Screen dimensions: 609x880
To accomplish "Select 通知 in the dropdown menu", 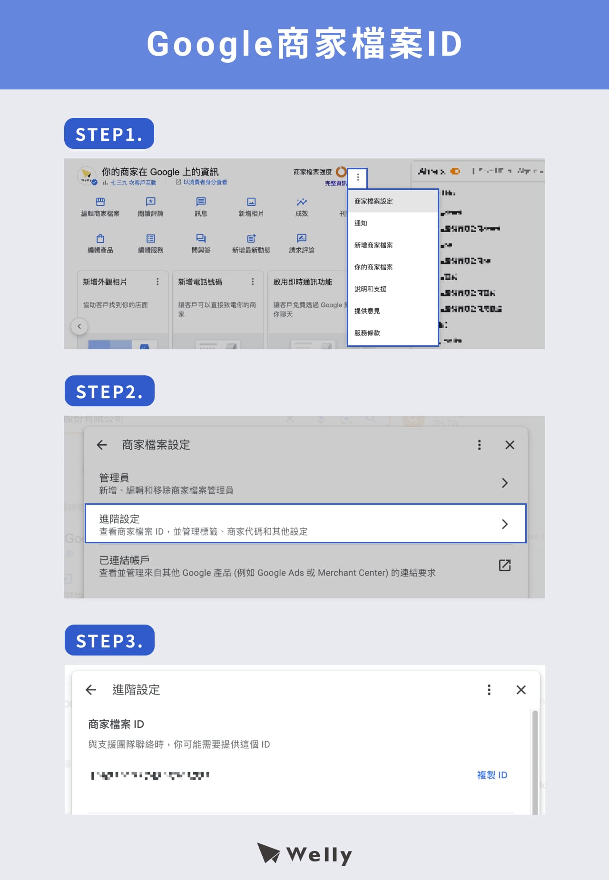I will (393, 223).
